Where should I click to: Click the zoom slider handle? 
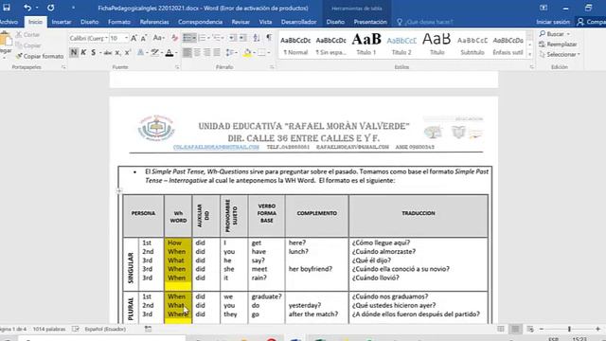[569, 329]
